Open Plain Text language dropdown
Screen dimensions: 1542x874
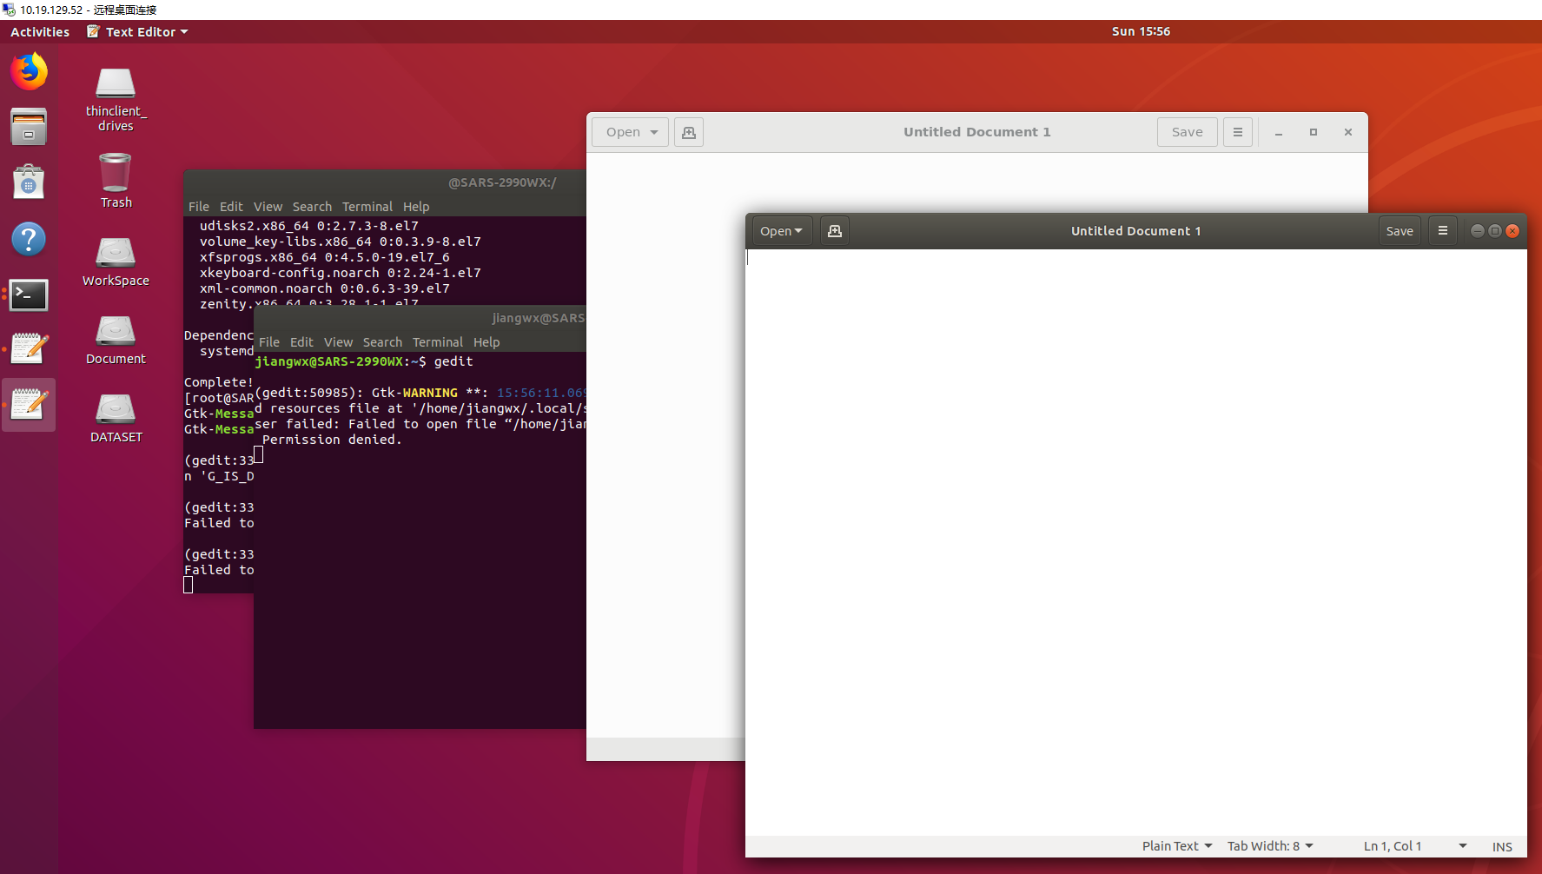click(x=1176, y=846)
